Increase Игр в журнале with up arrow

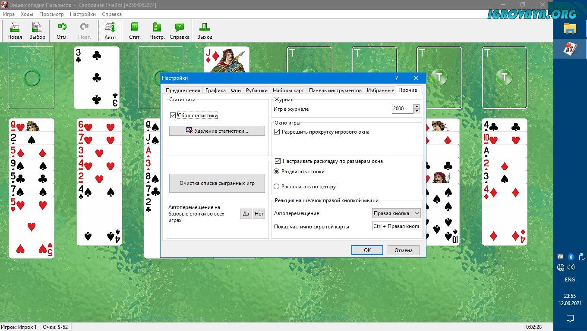click(x=417, y=106)
